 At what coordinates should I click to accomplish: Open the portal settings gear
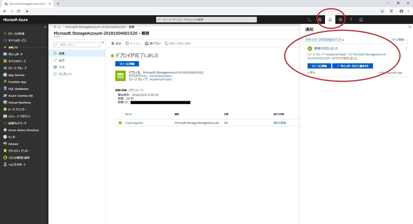coord(340,20)
